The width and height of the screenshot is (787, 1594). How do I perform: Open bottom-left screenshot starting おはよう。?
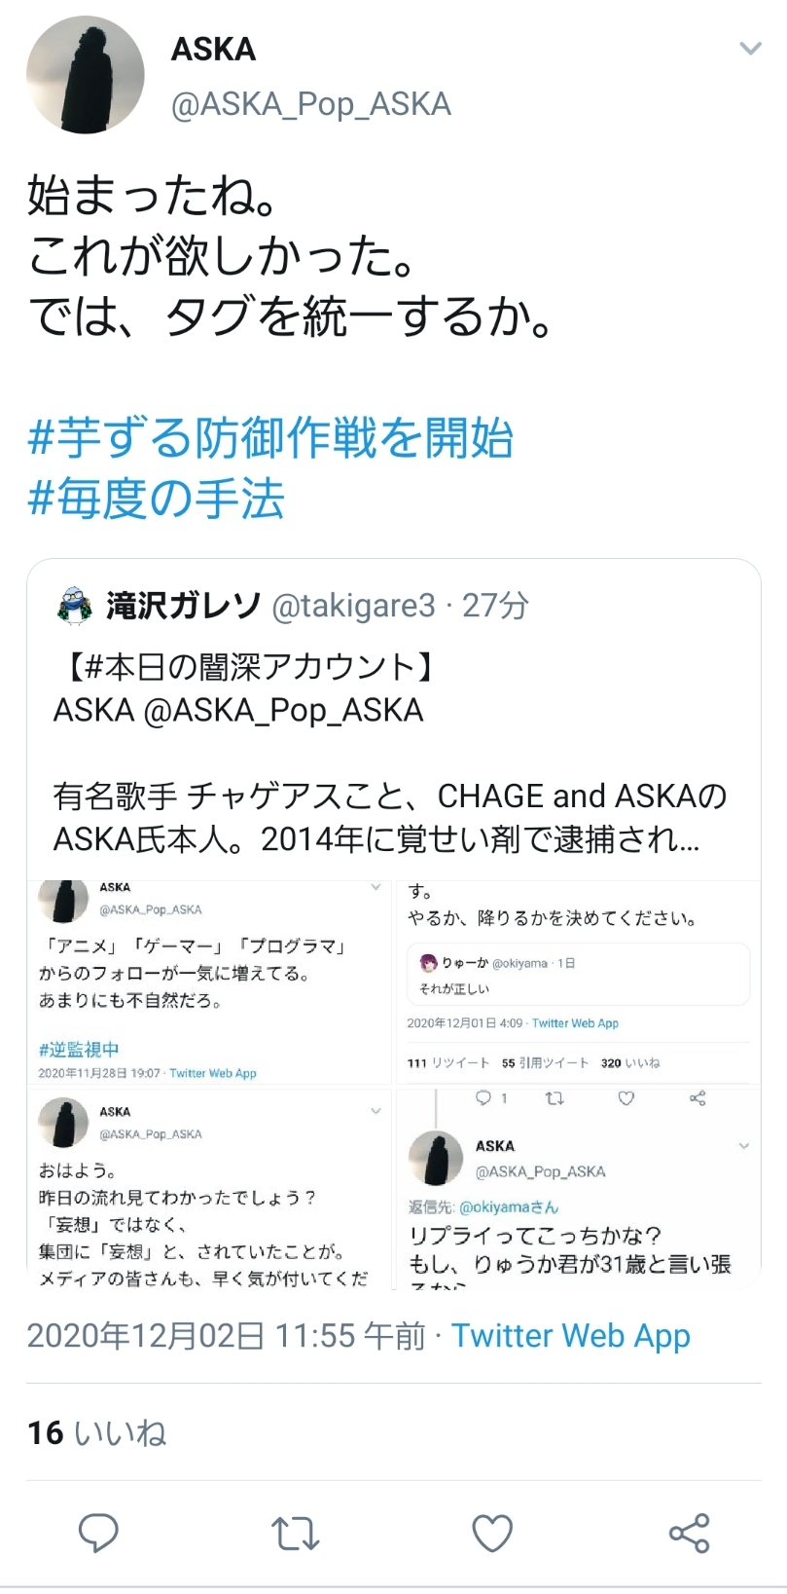pos(209,1189)
